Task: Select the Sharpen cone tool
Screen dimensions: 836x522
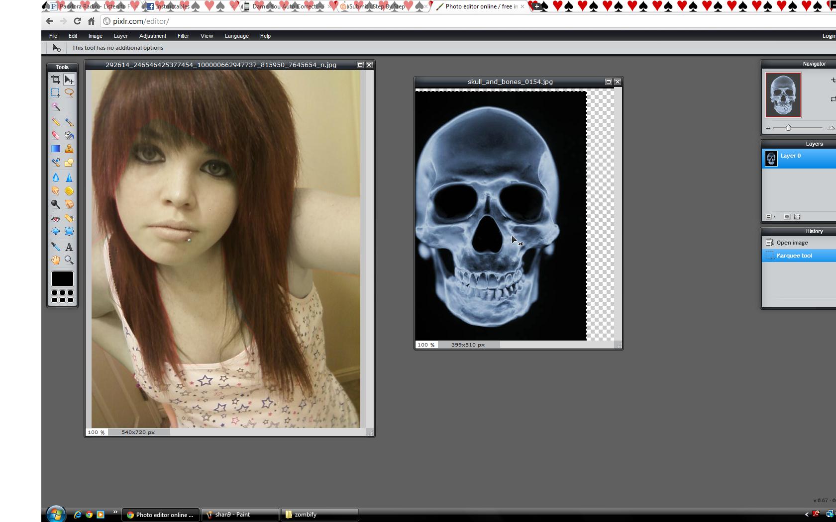Action: (69, 177)
